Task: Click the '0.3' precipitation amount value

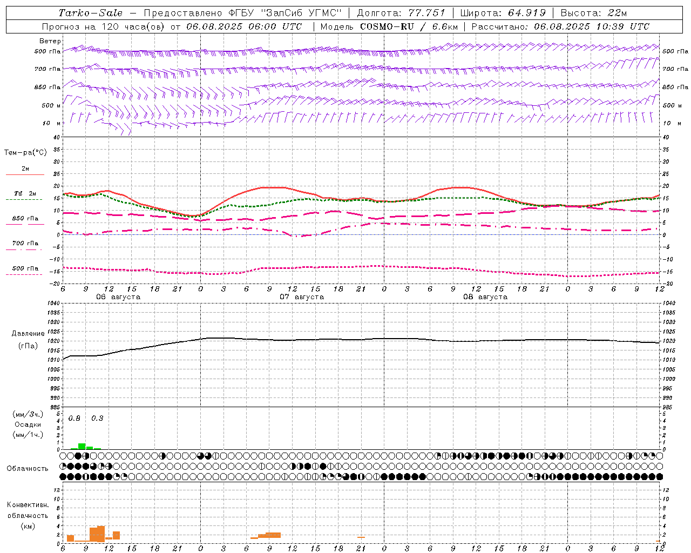Action: (97, 419)
